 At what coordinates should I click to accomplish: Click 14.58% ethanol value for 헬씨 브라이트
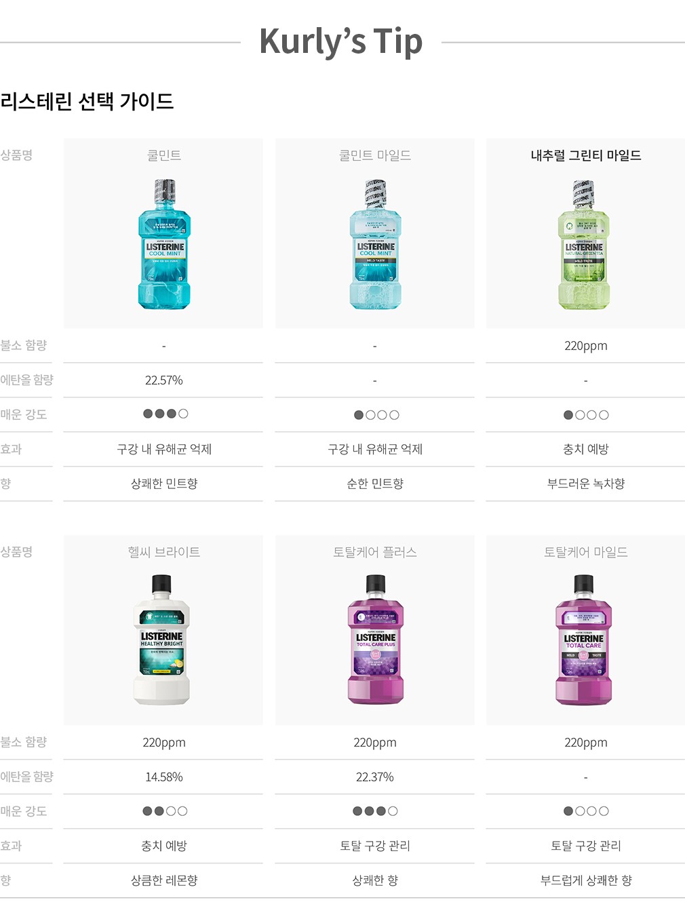tap(164, 777)
